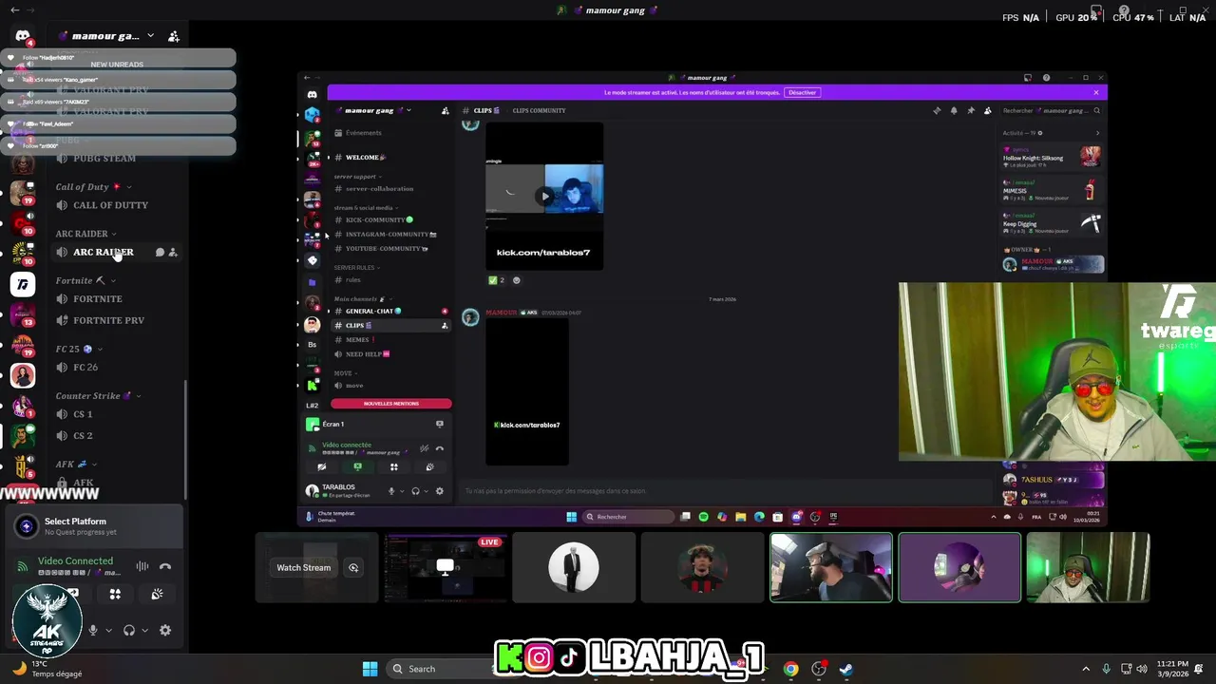Collapse the Counter Strike category
Screen dimensions: 1216x684
coord(98,396)
